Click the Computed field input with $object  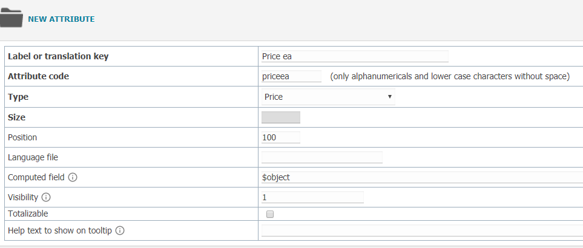tap(423, 177)
